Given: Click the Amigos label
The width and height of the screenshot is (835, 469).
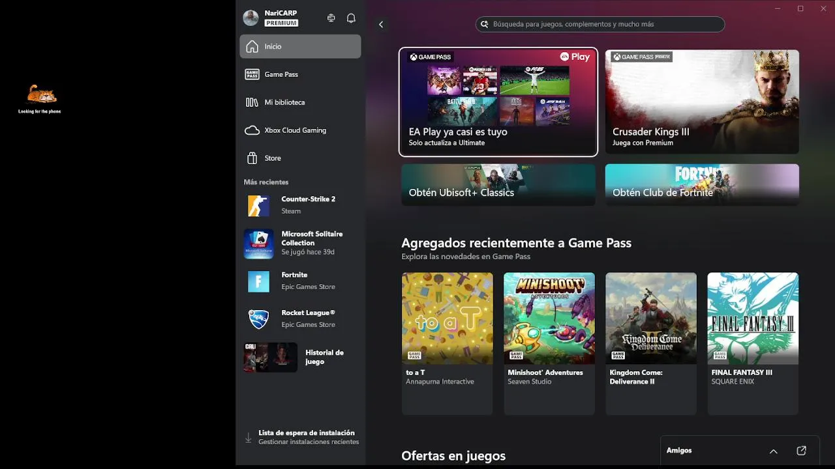Looking at the screenshot, I should (x=679, y=451).
